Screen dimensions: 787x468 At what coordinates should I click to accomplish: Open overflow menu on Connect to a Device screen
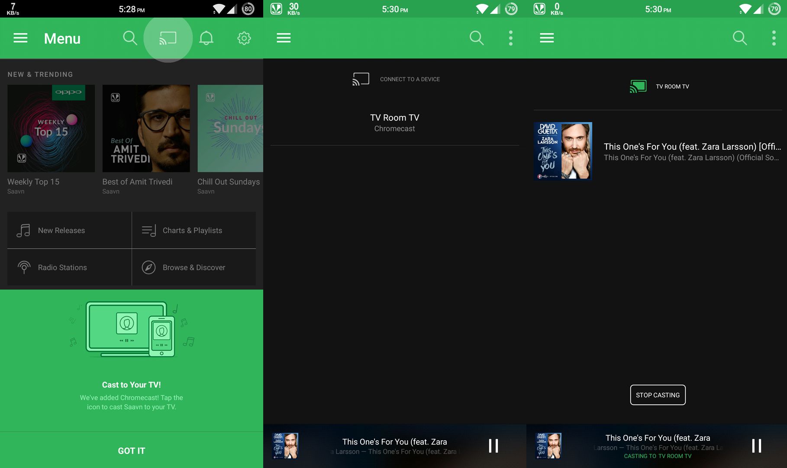[x=511, y=38]
